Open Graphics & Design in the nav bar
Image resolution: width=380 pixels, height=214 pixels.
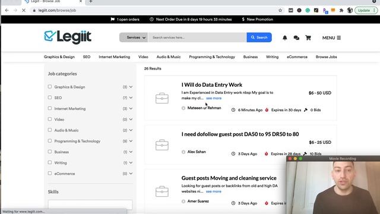pyautogui.click(x=59, y=57)
